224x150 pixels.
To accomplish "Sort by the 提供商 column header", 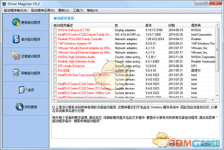I will tap(202, 25).
